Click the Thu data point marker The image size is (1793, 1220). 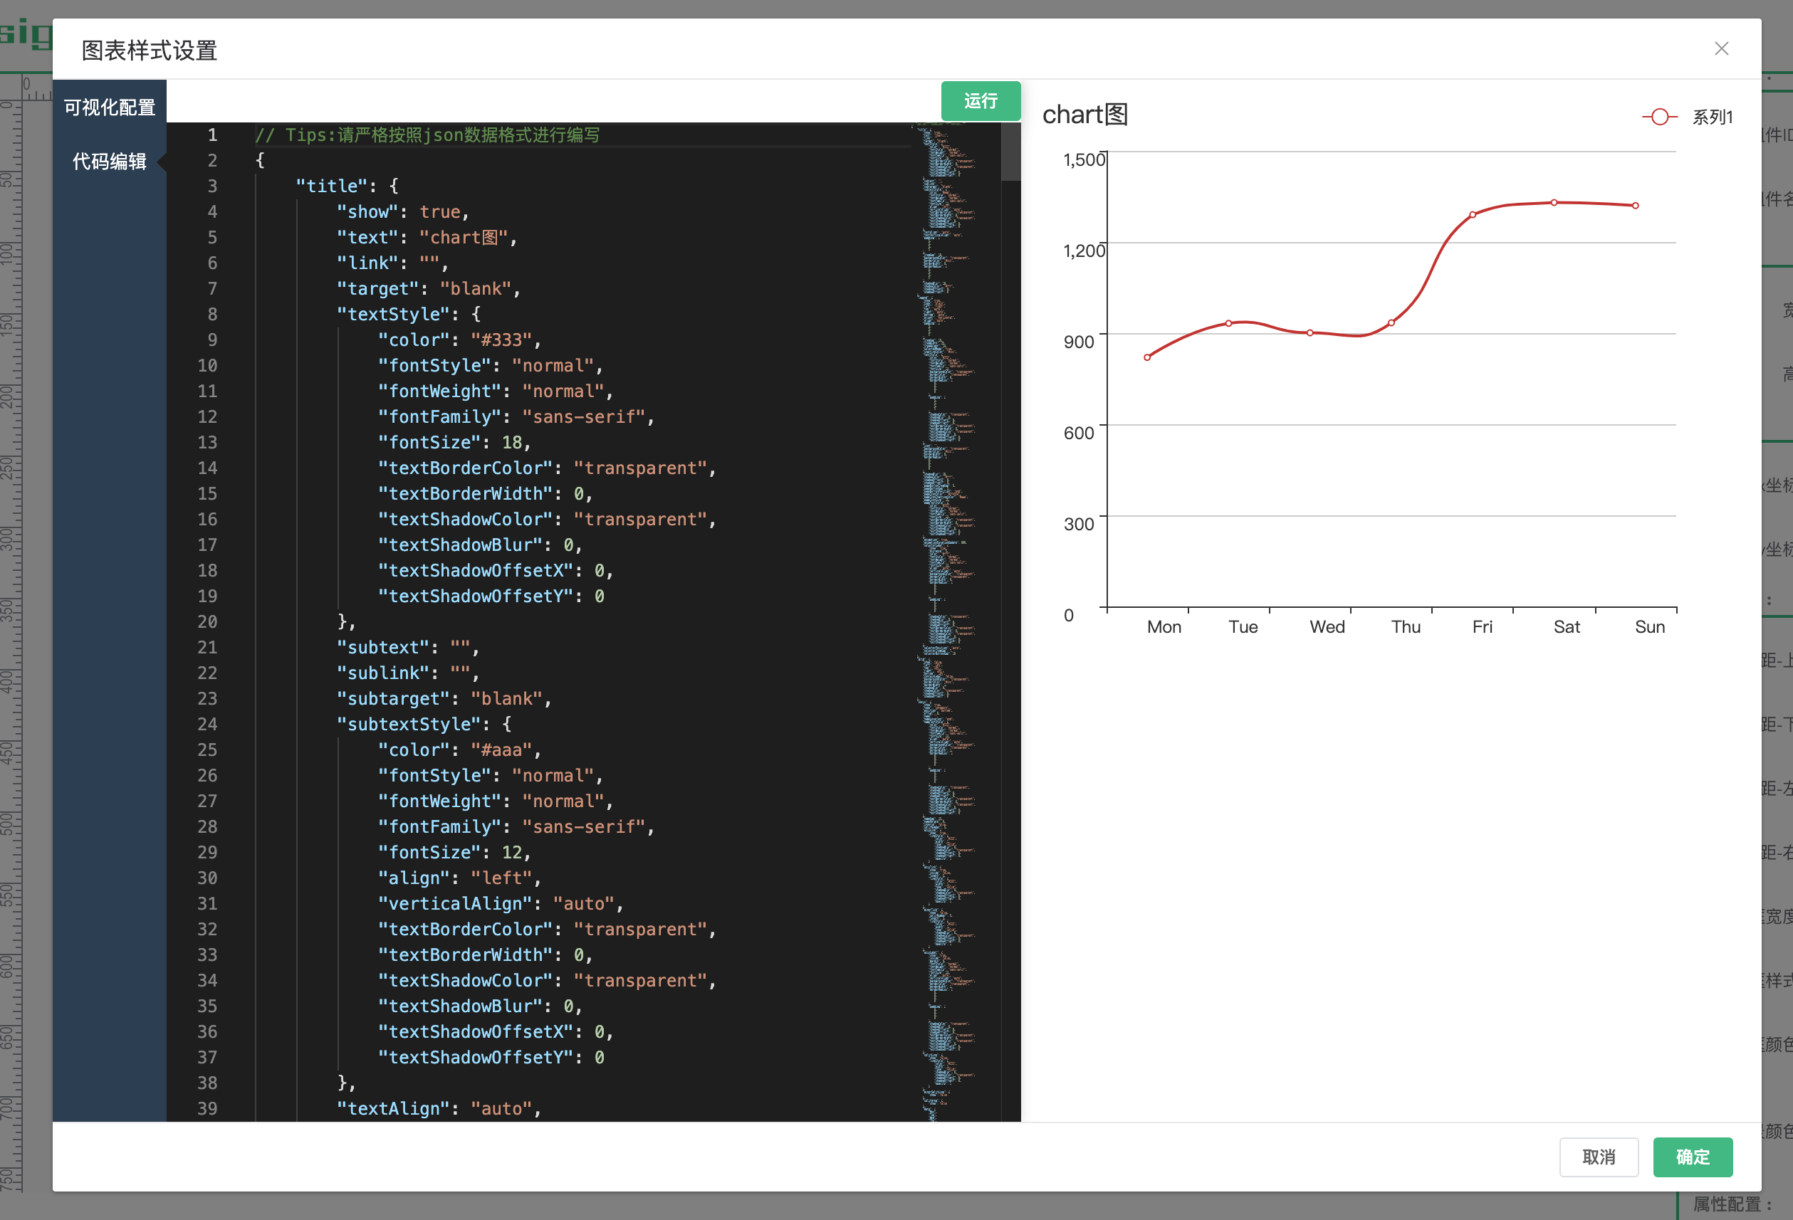[x=1391, y=323]
